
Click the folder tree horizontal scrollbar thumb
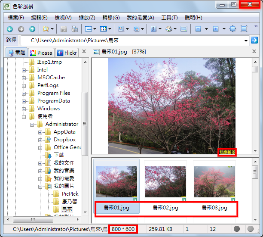[33, 219]
